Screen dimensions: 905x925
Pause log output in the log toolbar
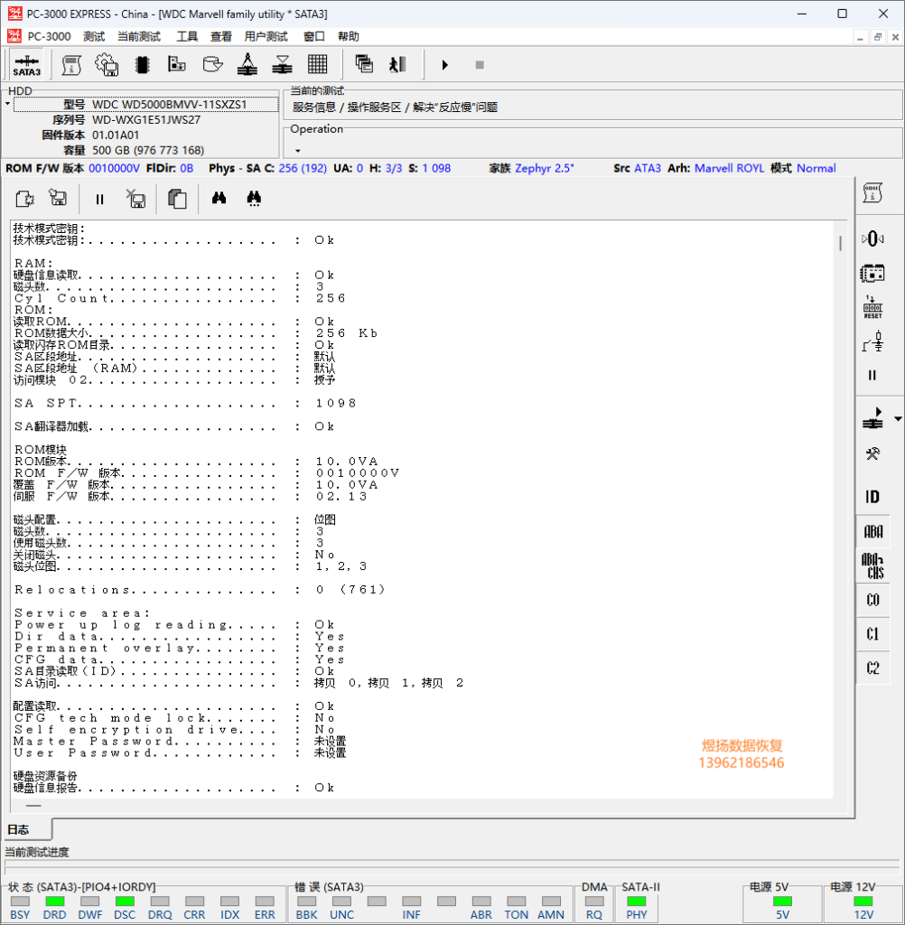pyautogui.click(x=99, y=200)
